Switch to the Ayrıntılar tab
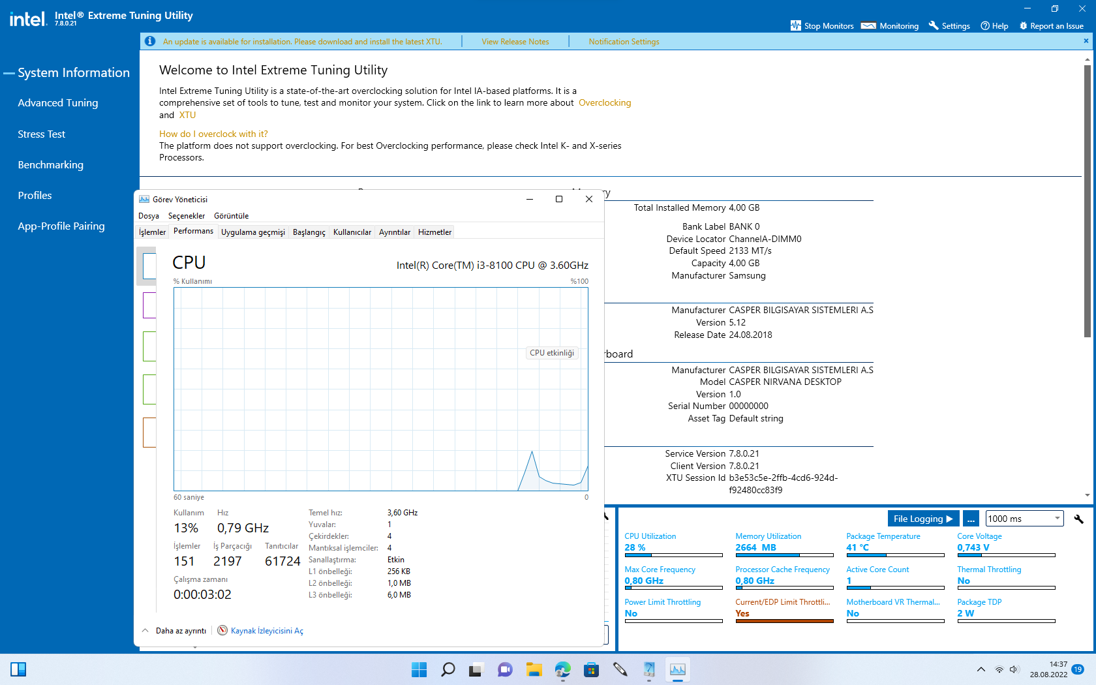This screenshot has width=1096, height=685. (395, 232)
